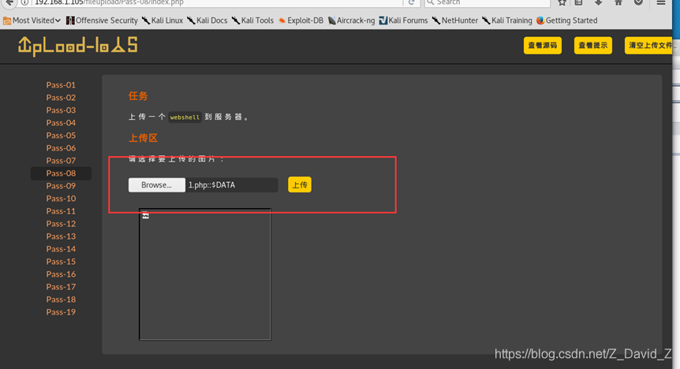This screenshot has width=680, height=369.
Task: Select Pass-09 in the sidebar
Action: click(61, 185)
